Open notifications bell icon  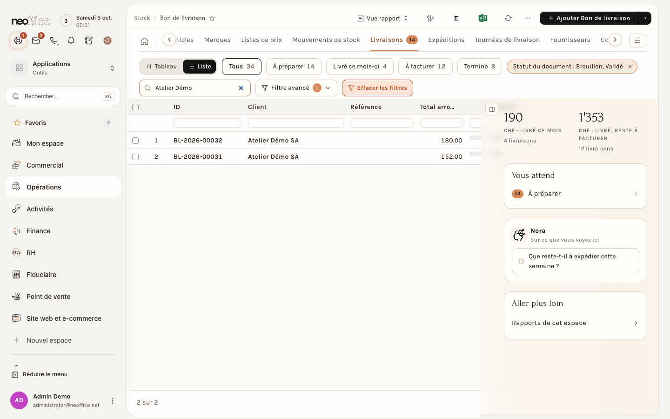coord(71,41)
